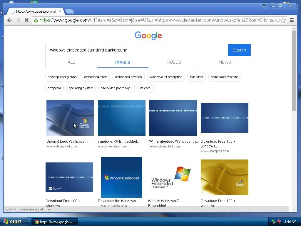Click the scrollbar down arrow
Viewport: 301px width, 226px height.
[x=294, y=209]
